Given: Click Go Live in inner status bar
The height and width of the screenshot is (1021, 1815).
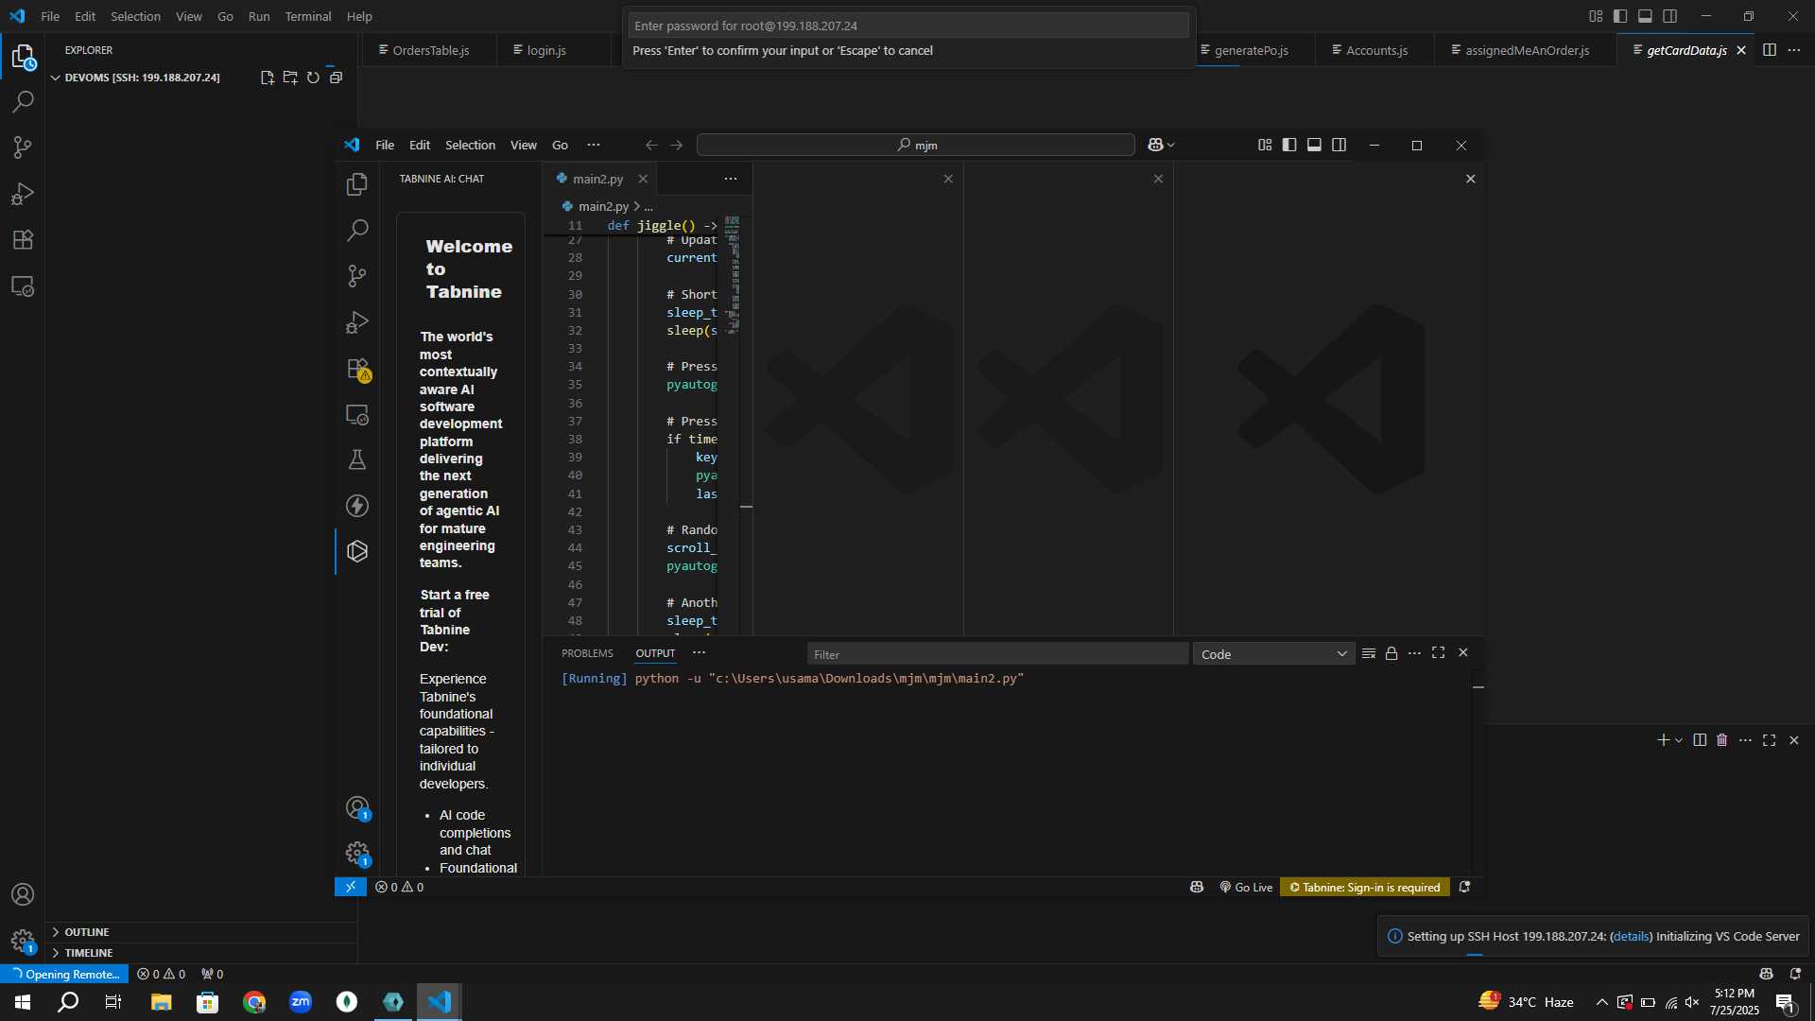Looking at the screenshot, I should point(1246,887).
